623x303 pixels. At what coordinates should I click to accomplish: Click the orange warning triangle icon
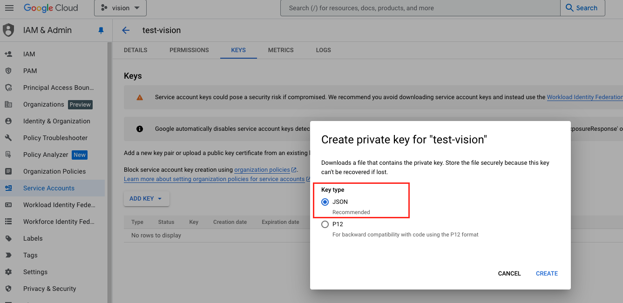[x=140, y=97]
